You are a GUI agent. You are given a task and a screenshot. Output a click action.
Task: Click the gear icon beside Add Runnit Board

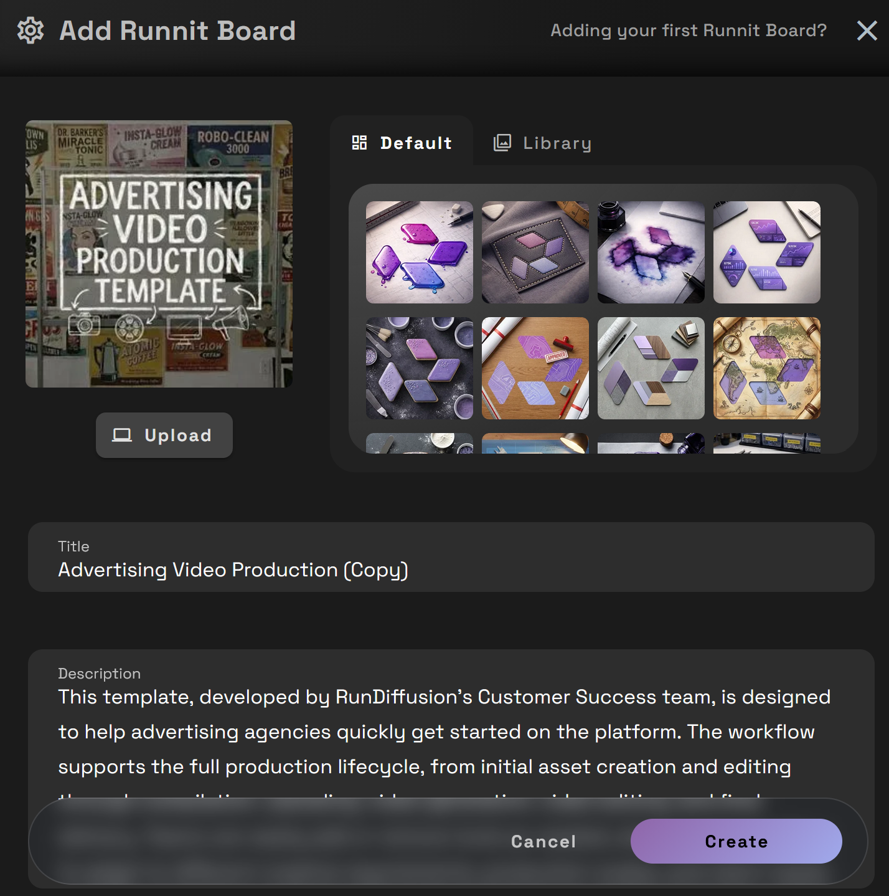click(x=31, y=31)
